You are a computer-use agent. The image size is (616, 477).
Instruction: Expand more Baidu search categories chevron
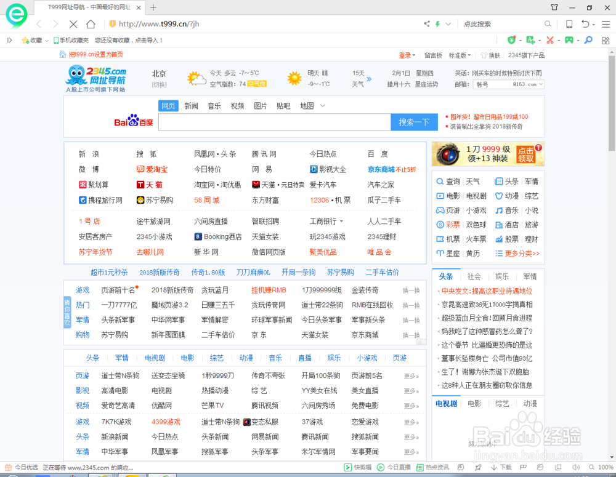[323, 106]
